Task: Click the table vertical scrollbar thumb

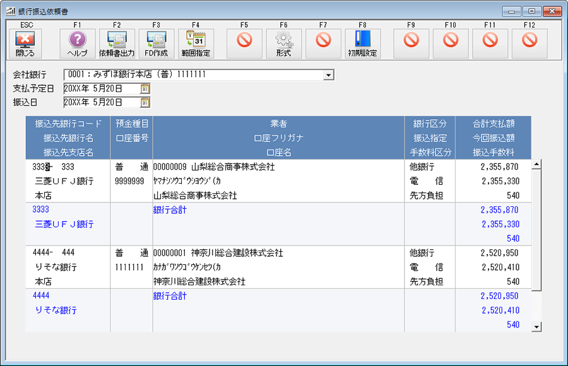Action: (x=536, y=230)
